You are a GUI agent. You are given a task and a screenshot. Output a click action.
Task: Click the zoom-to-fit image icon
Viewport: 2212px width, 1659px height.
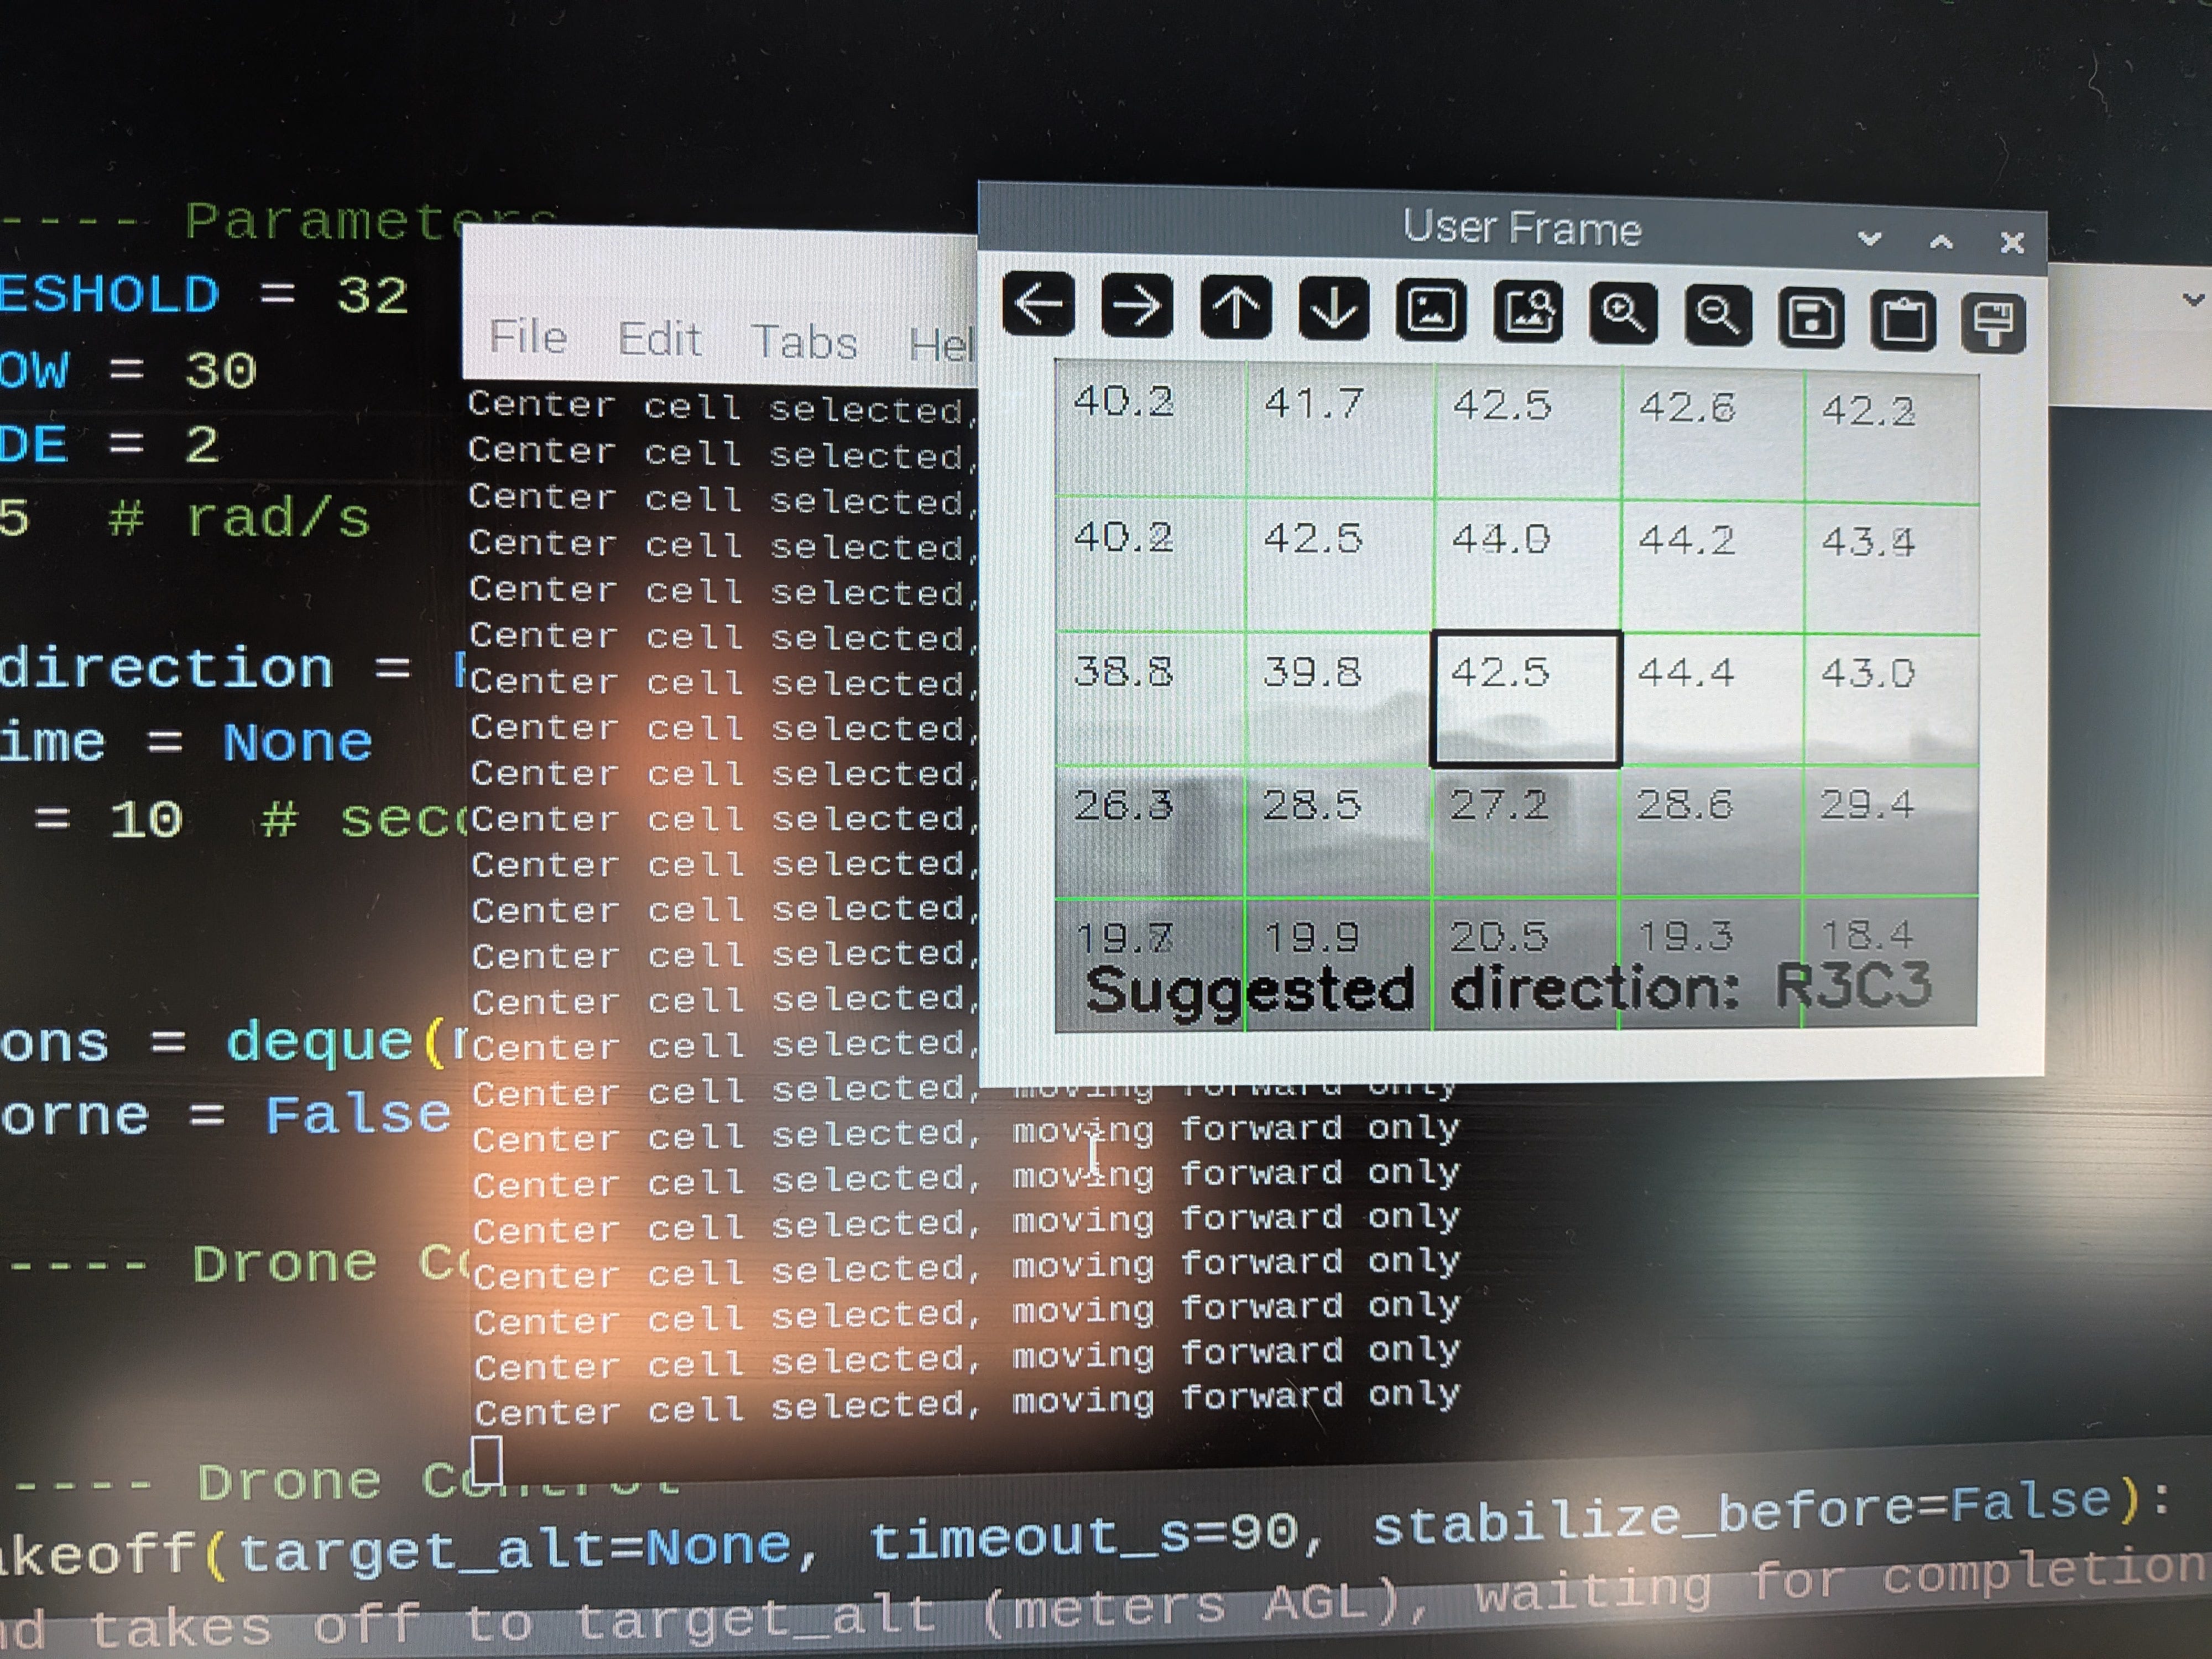pyautogui.click(x=1527, y=313)
